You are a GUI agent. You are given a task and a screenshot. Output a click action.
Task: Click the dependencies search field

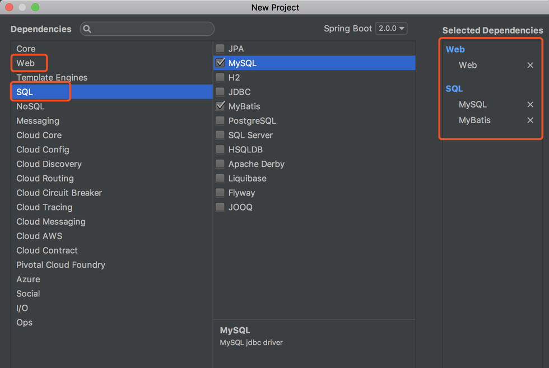147,29
